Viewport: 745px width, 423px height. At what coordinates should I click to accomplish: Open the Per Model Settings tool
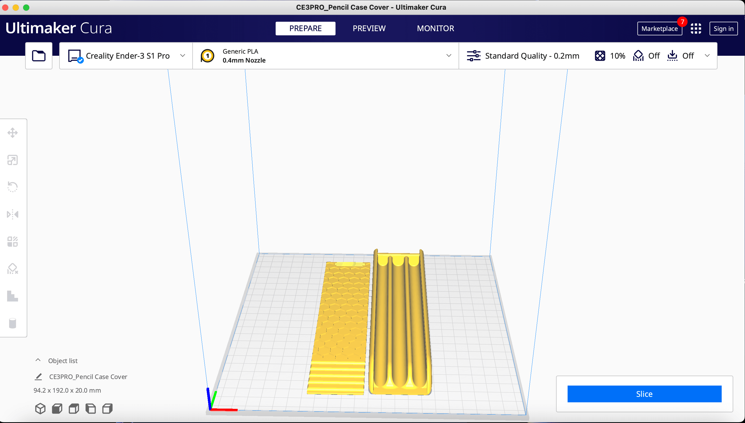coord(13,242)
